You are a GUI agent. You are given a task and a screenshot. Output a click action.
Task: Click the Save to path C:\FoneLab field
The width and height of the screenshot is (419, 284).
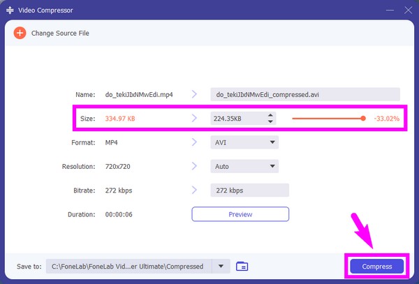(128, 266)
